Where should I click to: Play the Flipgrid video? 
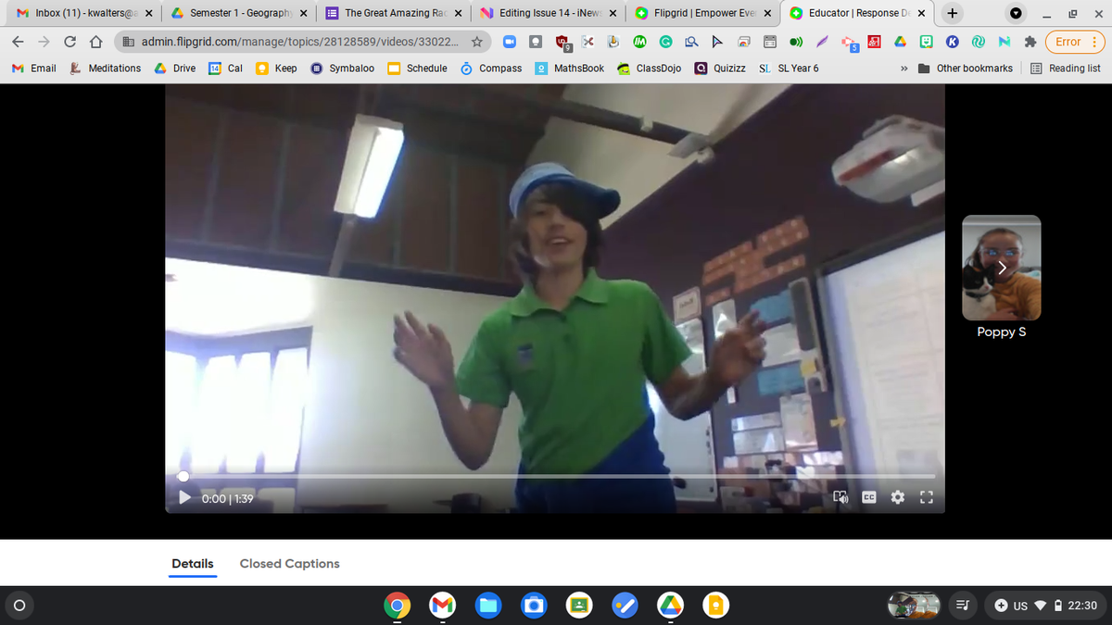coord(184,498)
